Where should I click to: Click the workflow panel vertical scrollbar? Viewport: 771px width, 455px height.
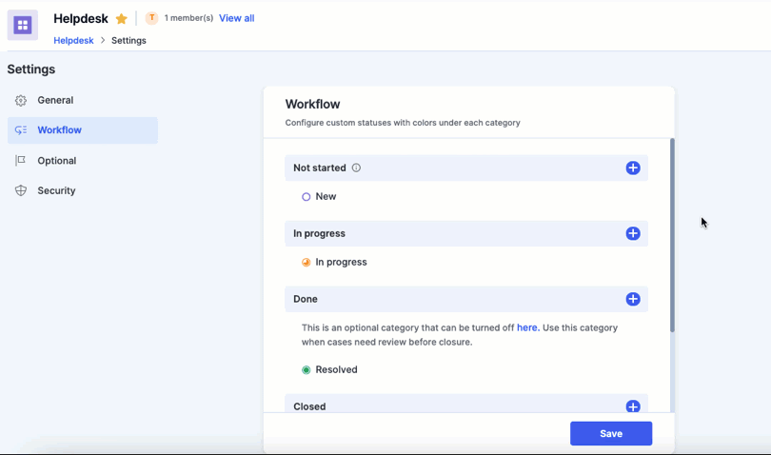(672, 235)
